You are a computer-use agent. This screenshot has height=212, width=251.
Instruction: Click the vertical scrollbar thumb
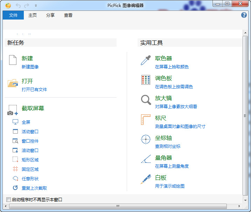click(245, 116)
